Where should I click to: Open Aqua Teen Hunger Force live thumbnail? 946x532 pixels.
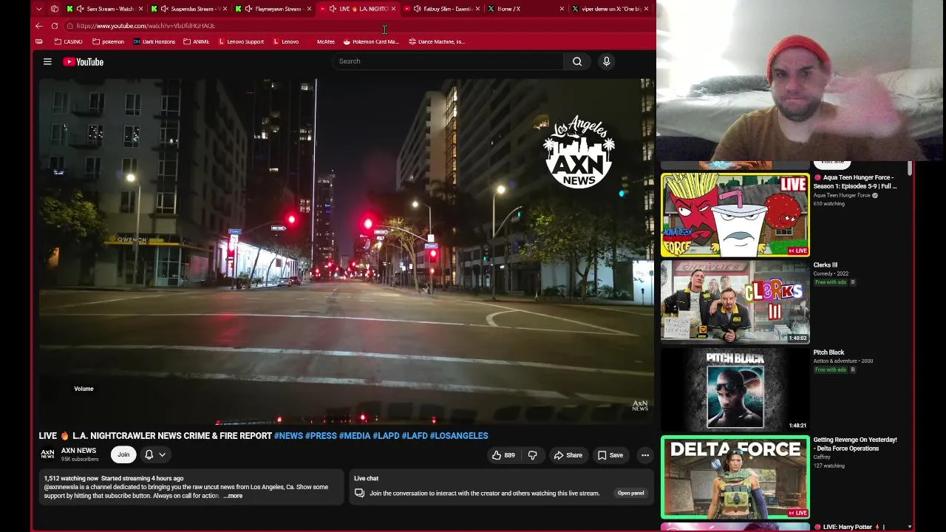click(735, 215)
